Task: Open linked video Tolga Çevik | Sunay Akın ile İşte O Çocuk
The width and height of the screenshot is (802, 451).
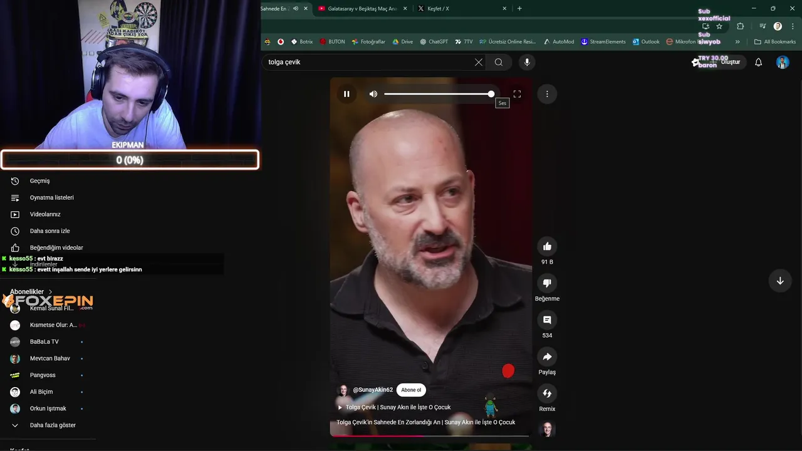Action: 398,407
